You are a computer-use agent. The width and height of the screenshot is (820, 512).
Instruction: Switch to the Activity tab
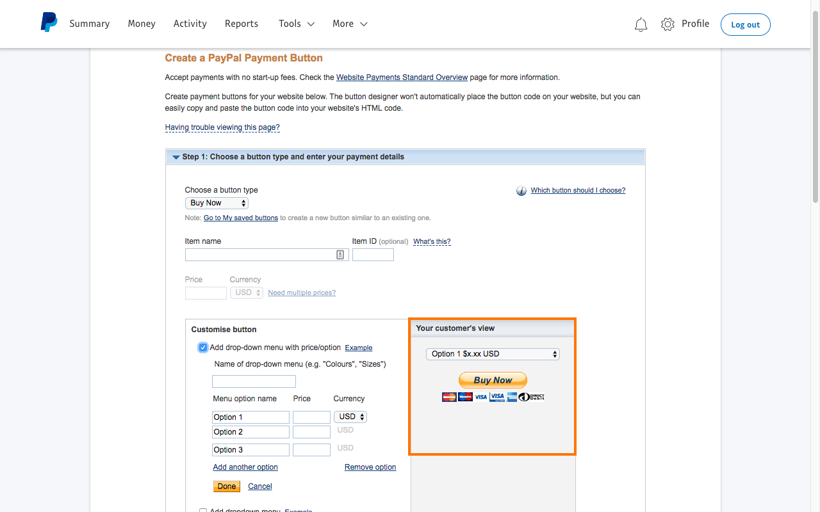point(190,24)
